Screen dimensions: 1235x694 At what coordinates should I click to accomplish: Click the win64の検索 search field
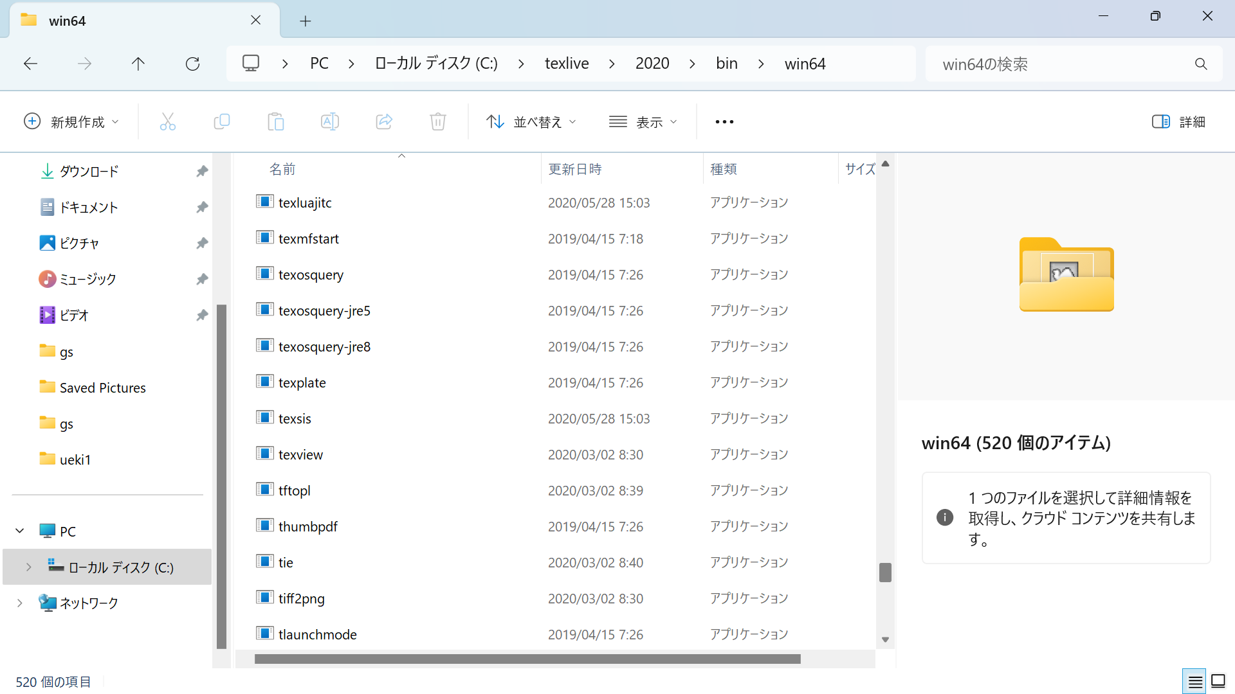[1061, 64]
